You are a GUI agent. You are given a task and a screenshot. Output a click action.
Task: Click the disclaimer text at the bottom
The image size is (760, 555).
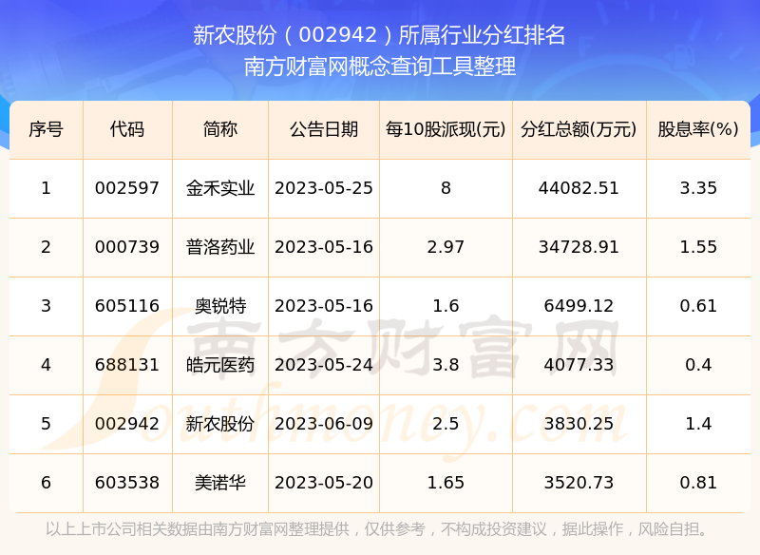click(x=379, y=528)
